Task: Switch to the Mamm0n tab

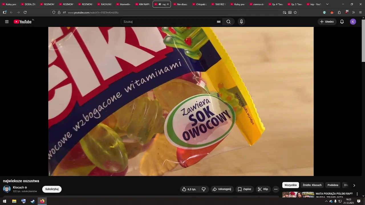Action: click(x=123, y=4)
